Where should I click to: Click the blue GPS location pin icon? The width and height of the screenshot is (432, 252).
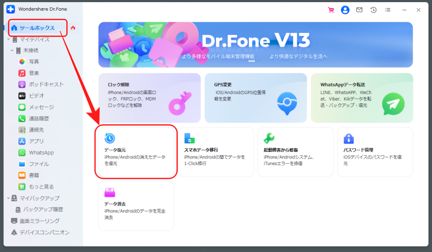pos(287,103)
